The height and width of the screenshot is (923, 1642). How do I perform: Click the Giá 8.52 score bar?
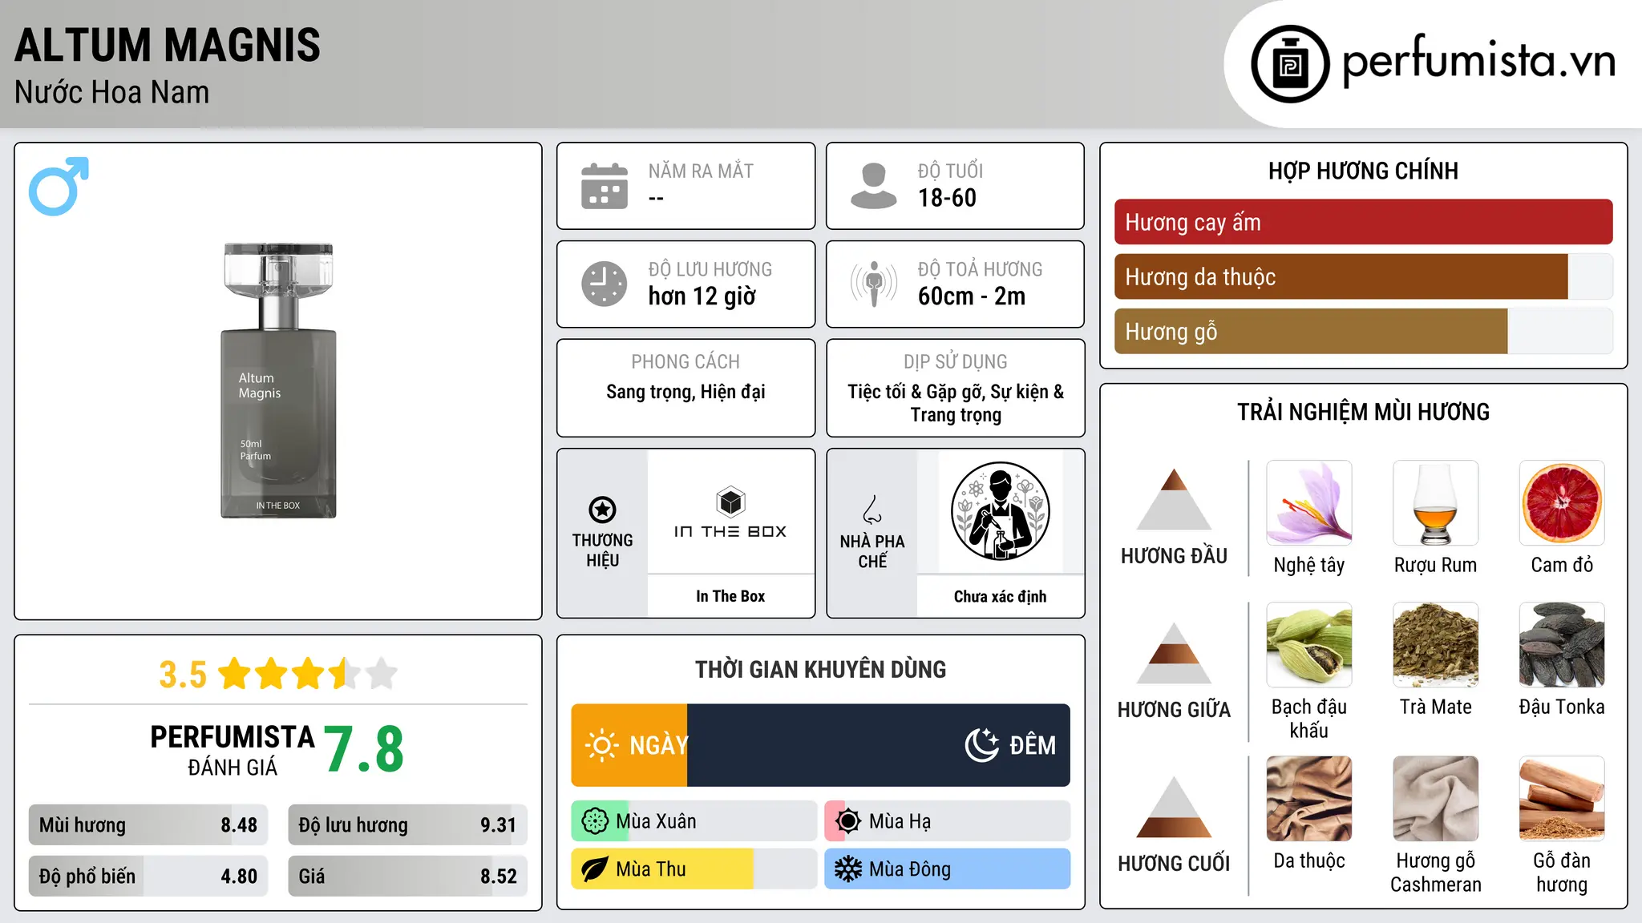407,876
